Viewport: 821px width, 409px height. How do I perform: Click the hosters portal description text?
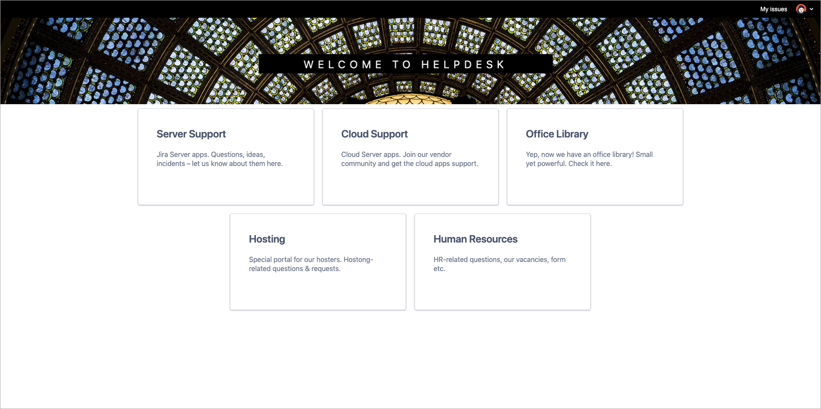[x=310, y=264]
